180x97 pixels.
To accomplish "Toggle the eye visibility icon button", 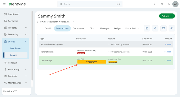I will [172, 28].
